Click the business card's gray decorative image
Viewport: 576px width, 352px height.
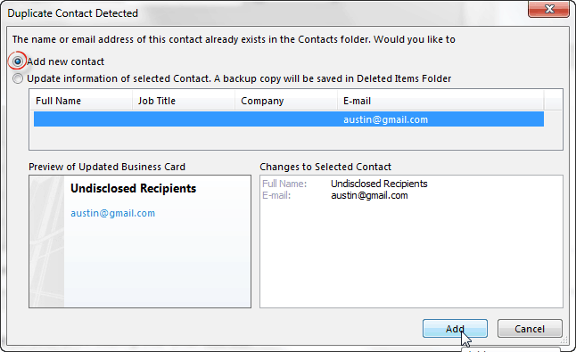[x=46, y=241]
